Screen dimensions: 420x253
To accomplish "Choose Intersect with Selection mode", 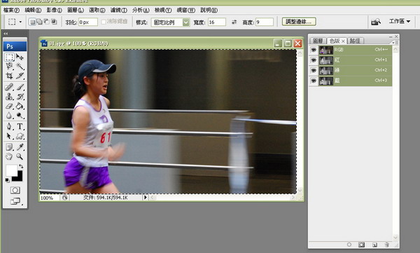I will click(x=54, y=22).
